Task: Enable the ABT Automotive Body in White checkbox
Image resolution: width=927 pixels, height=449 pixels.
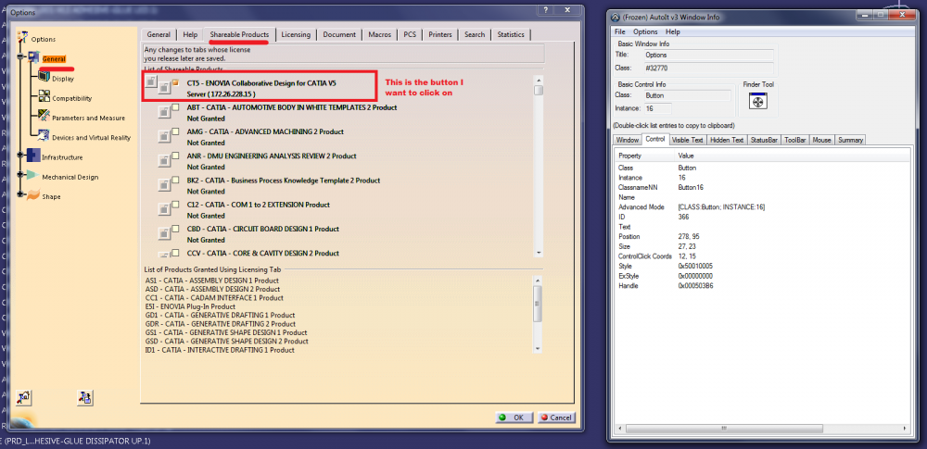Action: click(175, 107)
